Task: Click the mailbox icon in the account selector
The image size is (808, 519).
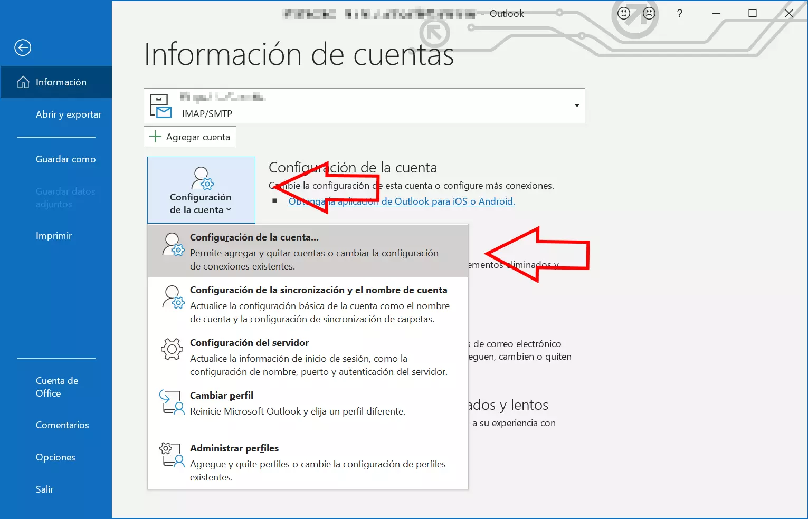Action: 160,105
